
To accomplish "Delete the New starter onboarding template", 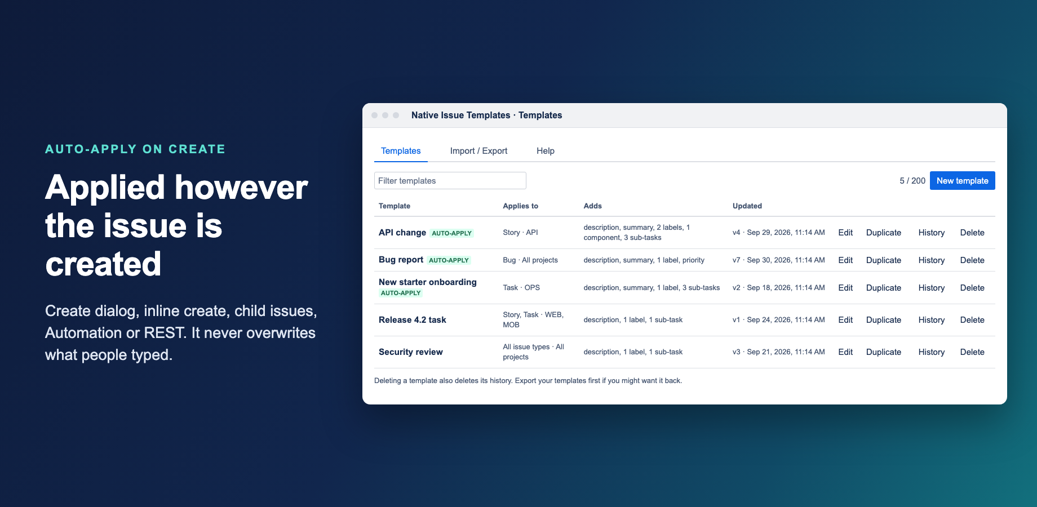I will tap(972, 288).
